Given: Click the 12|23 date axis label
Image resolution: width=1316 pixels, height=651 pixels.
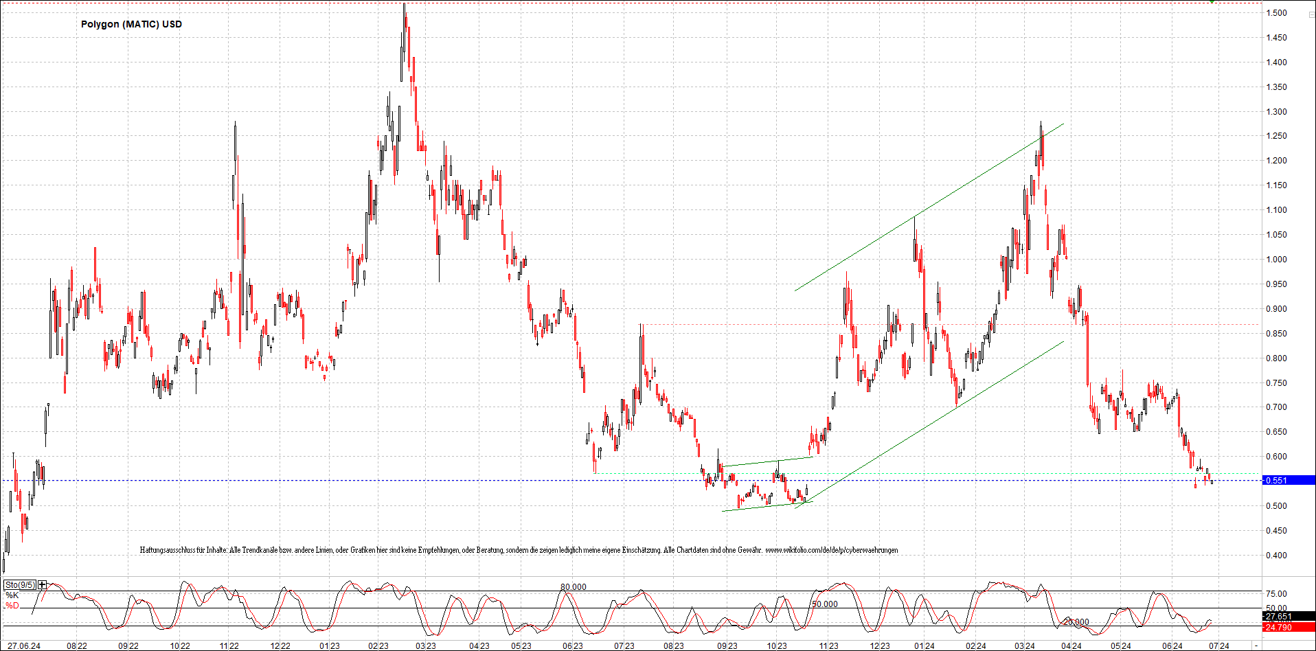Looking at the screenshot, I should click(880, 646).
